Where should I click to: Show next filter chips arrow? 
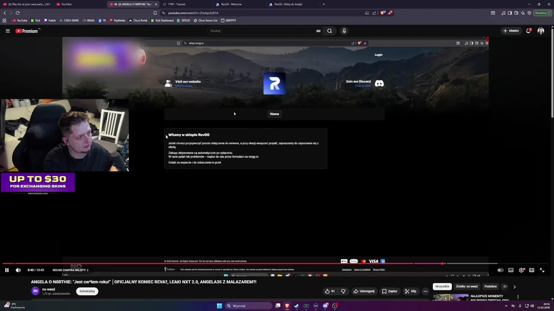(x=514, y=286)
